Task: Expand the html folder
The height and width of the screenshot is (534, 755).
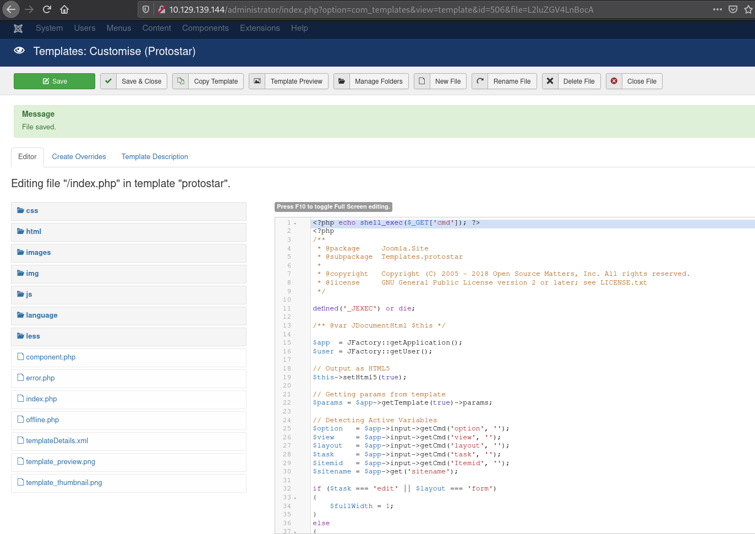Action: tap(129, 232)
